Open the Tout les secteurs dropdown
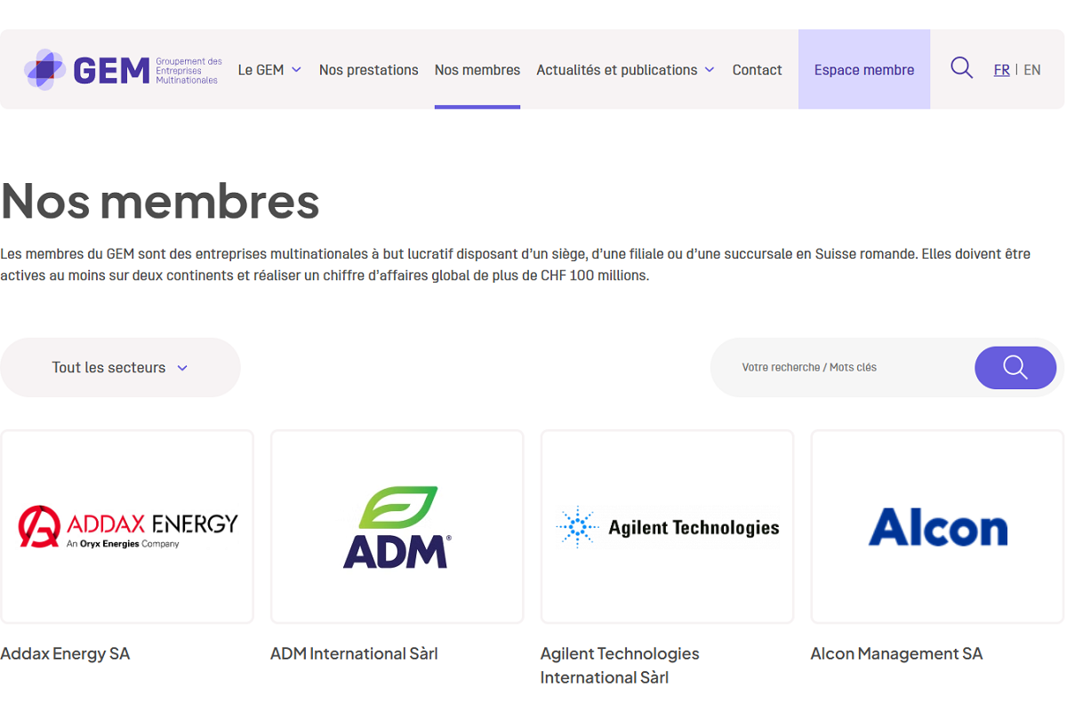 pyautogui.click(x=120, y=367)
